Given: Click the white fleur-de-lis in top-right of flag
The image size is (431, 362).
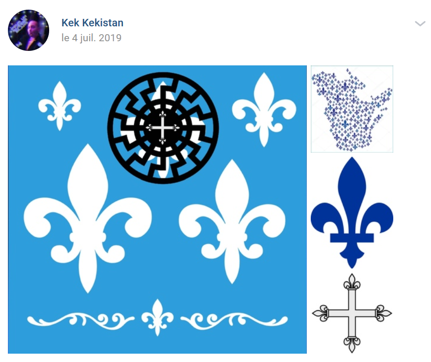Looking at the screenshot, I should click(x=264, y=110).
